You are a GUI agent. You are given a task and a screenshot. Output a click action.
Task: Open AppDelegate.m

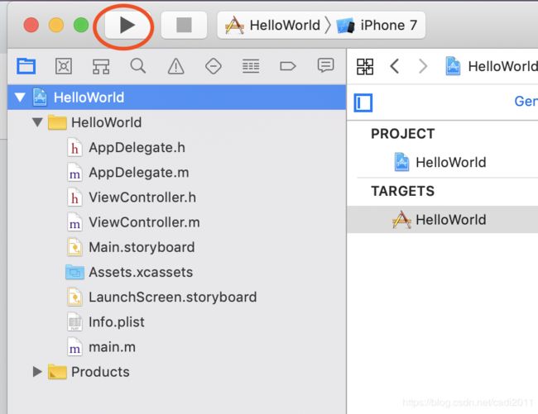point(128,173)
